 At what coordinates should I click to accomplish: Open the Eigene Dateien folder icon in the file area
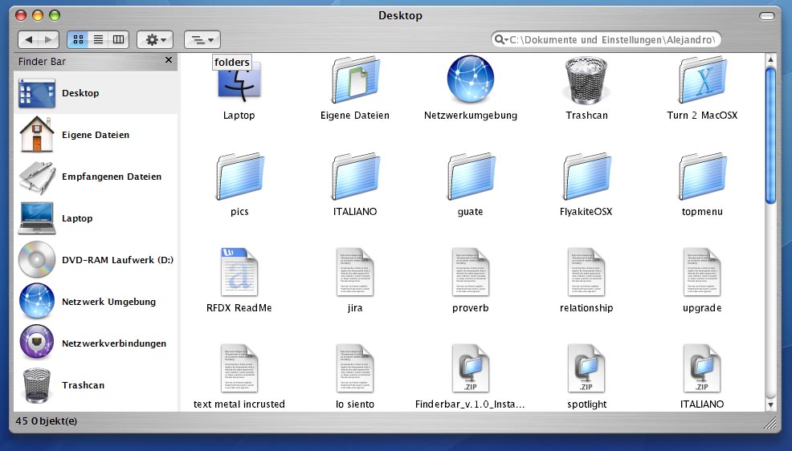pos(355,81)
